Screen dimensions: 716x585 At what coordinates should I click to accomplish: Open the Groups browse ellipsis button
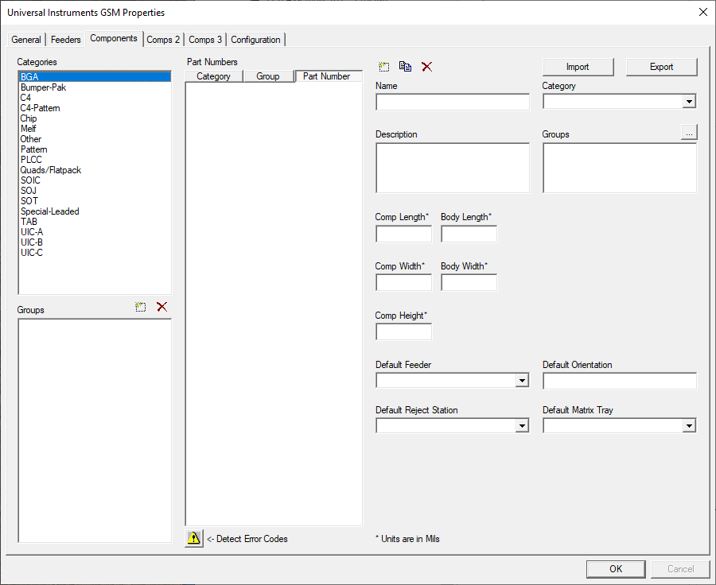pos(688,133)
